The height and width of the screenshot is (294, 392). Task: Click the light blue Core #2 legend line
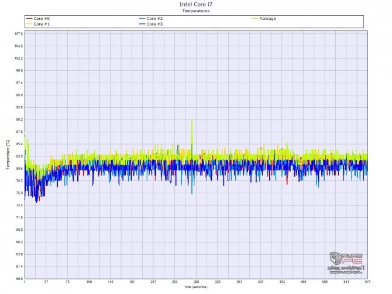(142, 19)
